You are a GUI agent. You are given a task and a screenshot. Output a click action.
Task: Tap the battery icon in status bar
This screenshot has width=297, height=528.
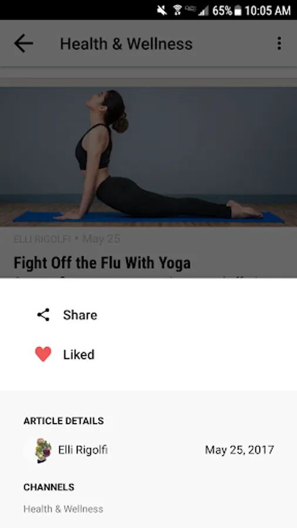(x=238, y=11)
